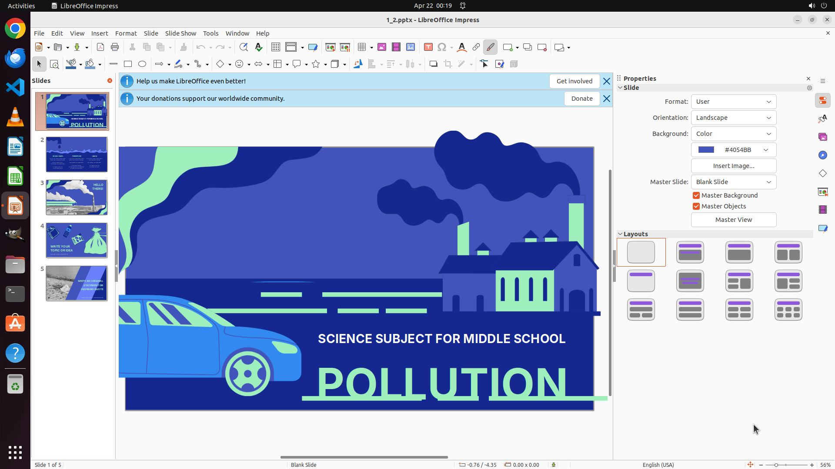This screenshot has width=835, height=469.
Task: Uncheck the Master Background checkbox
Action: [696, 195]
